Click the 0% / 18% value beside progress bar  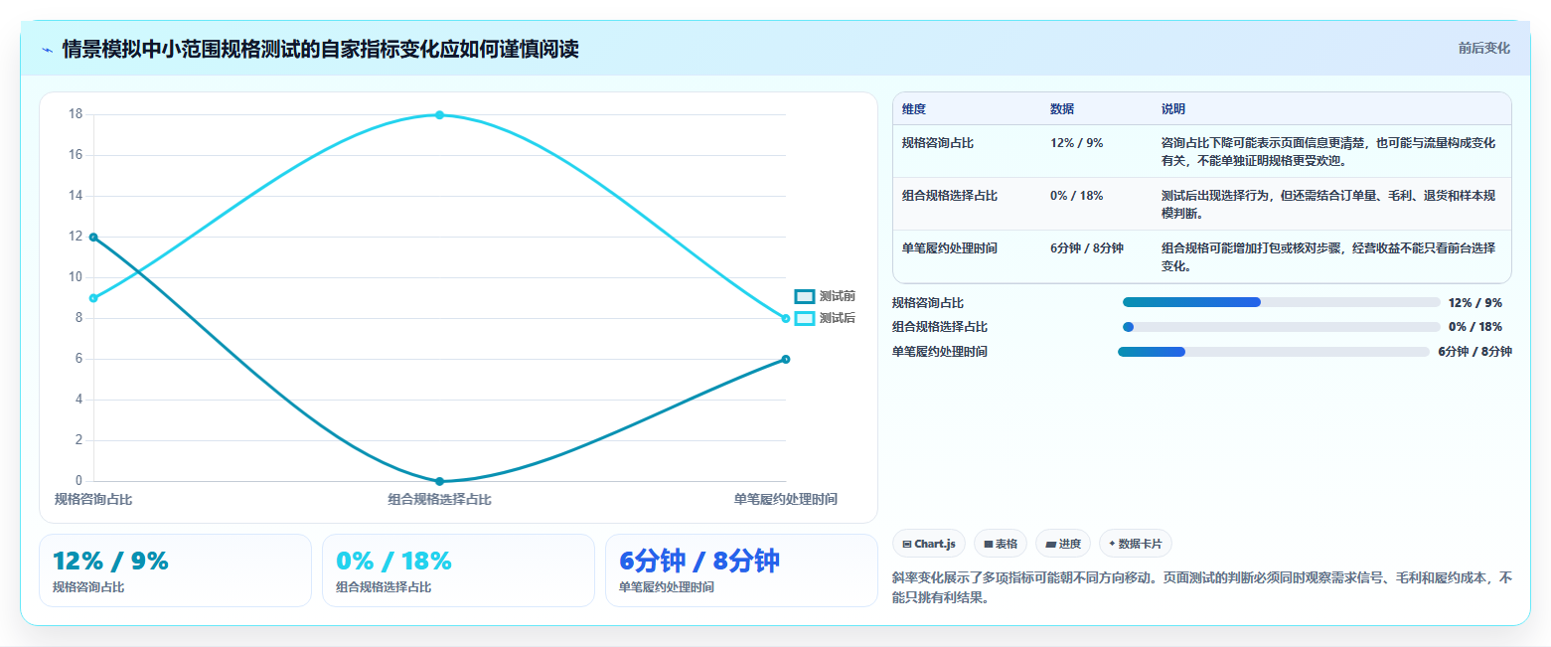[x=1475, y=327]
